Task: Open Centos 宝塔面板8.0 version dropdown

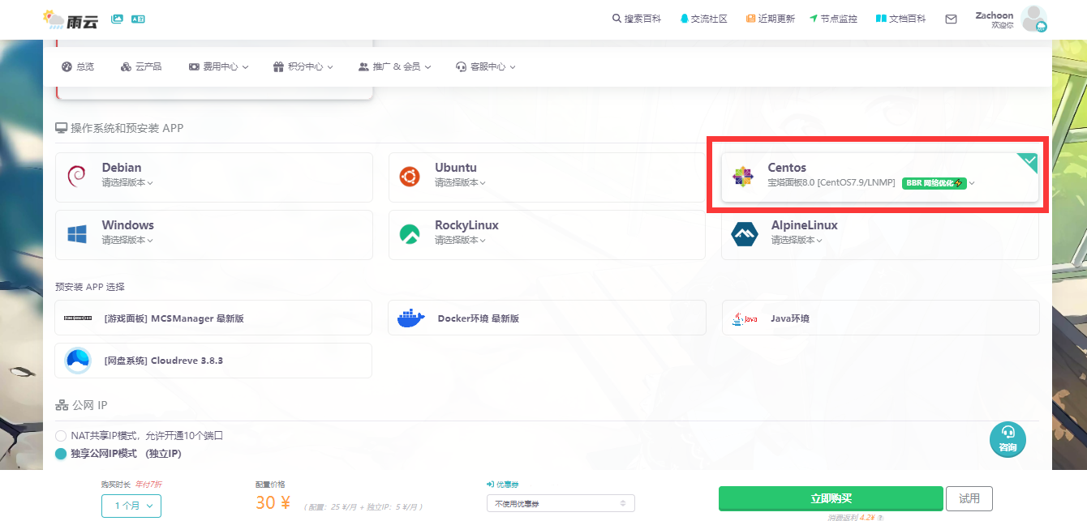Action: [x=871, y=183]
